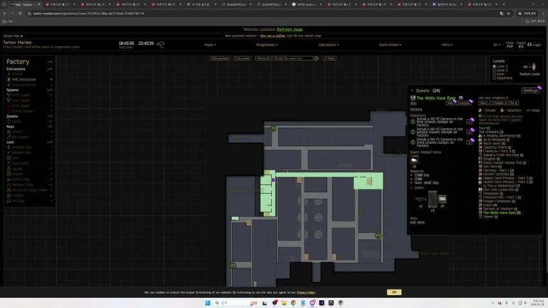Toggle PMC Spawn markers
The width and height of the screenshot is (548, 308).
[21, 95]
